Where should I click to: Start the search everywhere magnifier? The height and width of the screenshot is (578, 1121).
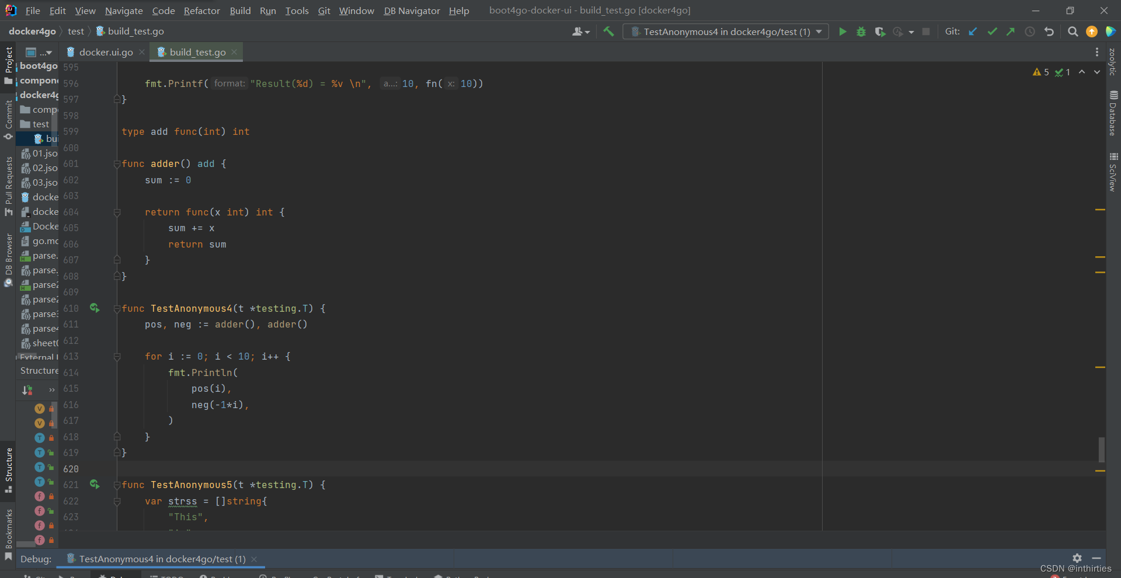click(x=1073, y=32)
